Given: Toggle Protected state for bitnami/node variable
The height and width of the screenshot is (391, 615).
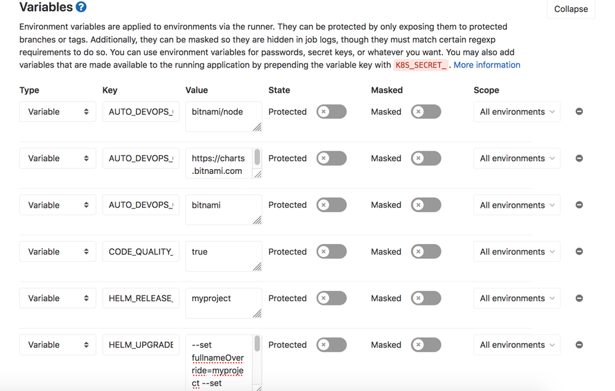Looking at the screenshot, I should [x=331, y=112].
